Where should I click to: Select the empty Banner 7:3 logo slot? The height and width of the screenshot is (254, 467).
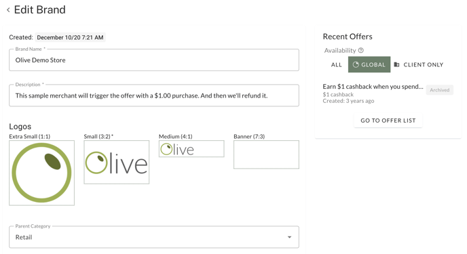click(x=266, y=154)
